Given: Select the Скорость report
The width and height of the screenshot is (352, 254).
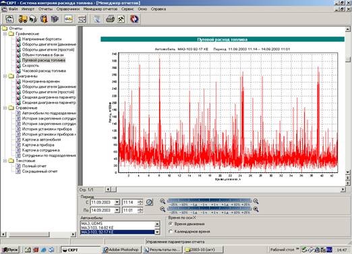Looking at the screenshot, I should 30,66.
